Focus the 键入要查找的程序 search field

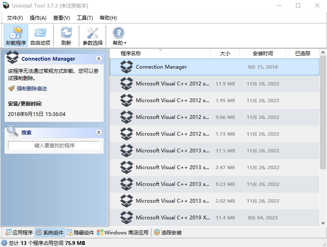tap(54, 145)
